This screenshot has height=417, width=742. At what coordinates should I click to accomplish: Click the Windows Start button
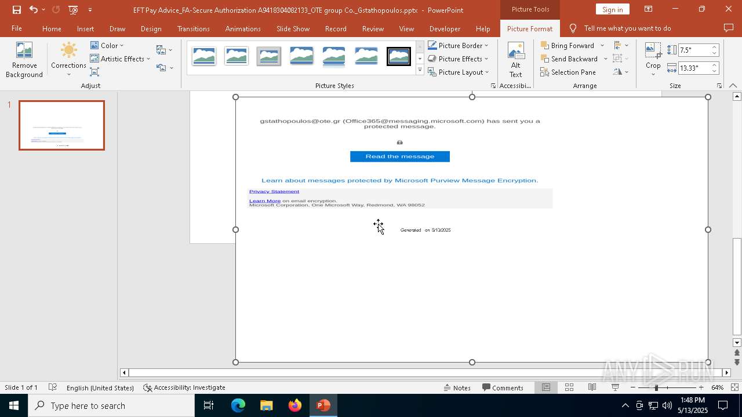click(x=14, y=405)
